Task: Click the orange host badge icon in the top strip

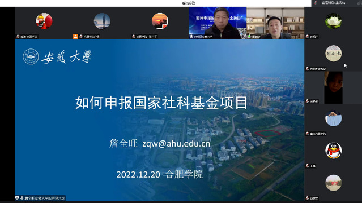Action: [75, 36]
